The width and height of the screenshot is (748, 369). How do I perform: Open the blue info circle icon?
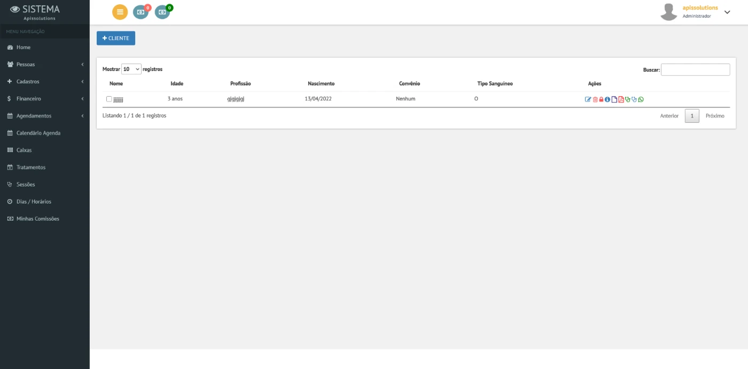(x=607, y=99)
